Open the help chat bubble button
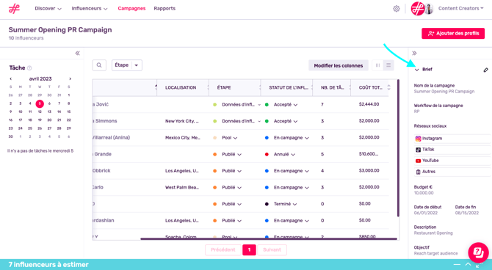Image resolution: width=492 pixels, height=270 pixels. [478, 252]
